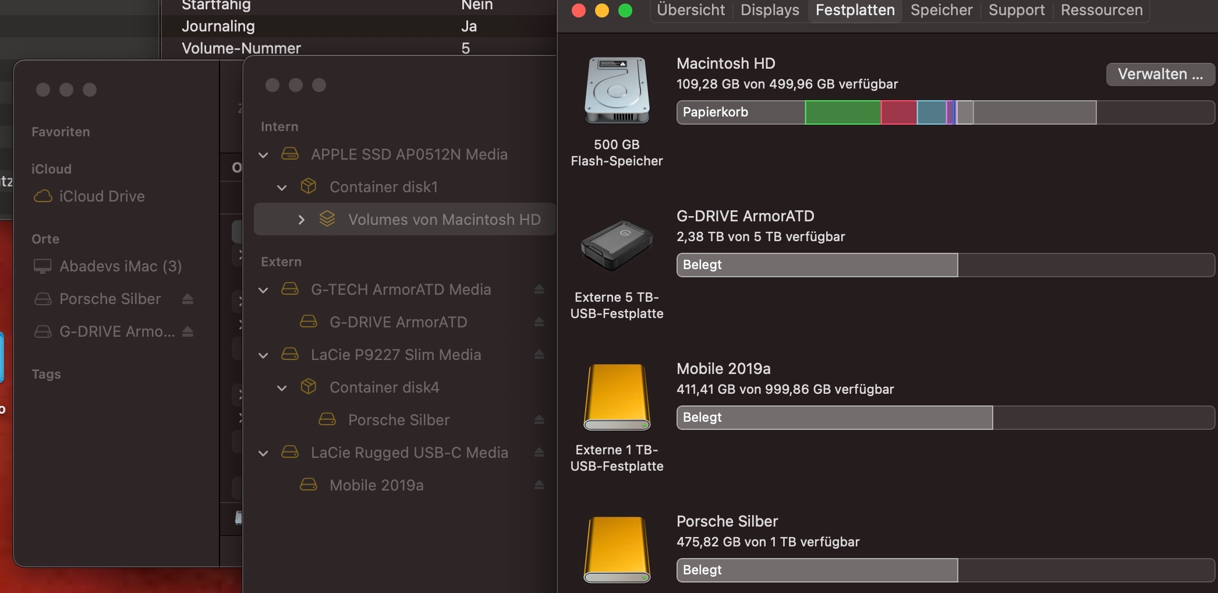1218x593 pixels.
Task: Select Container disk1 in disk list
Action: coord(383,187)
